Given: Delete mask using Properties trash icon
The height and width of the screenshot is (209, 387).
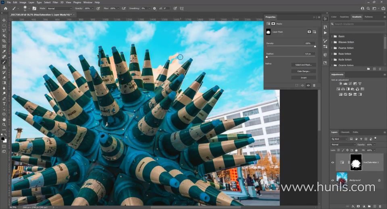Looking at the screenshot, I should [314, 85].
